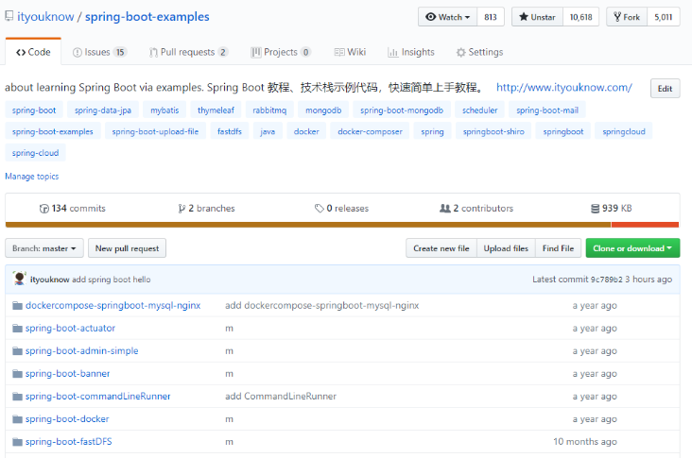
Task: Click the folder icon for spring-boot-commandLineRunner
Action: click(x=17, y=397)
